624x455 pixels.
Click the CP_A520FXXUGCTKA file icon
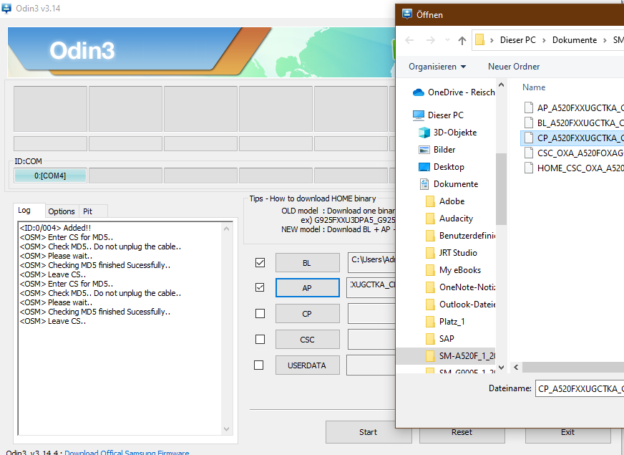pyautogui.click(x=529, y=138)
